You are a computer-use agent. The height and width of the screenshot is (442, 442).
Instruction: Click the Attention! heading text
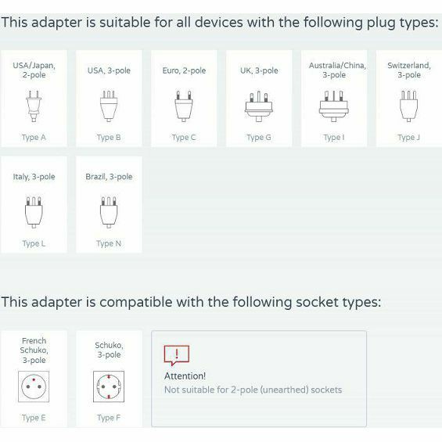[x=185, y=376]
